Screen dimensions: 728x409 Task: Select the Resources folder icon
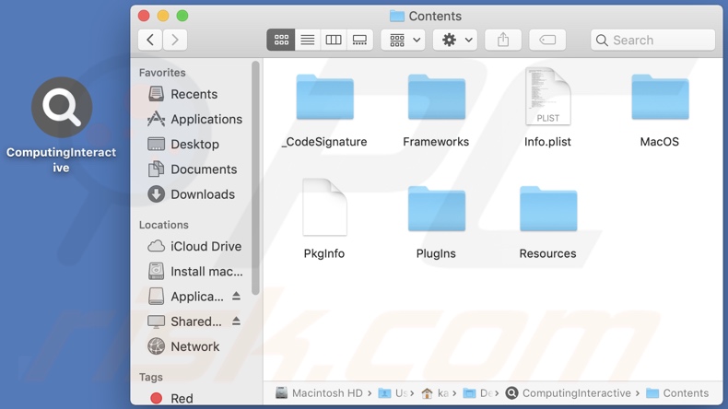548,209
